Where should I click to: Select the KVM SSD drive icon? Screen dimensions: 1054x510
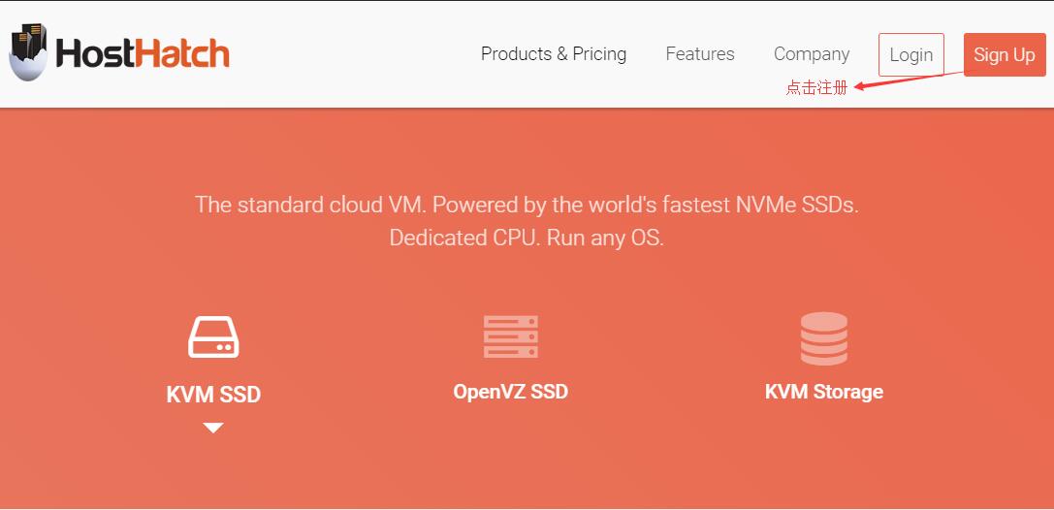pyautogui.click(x=213, y=336)
